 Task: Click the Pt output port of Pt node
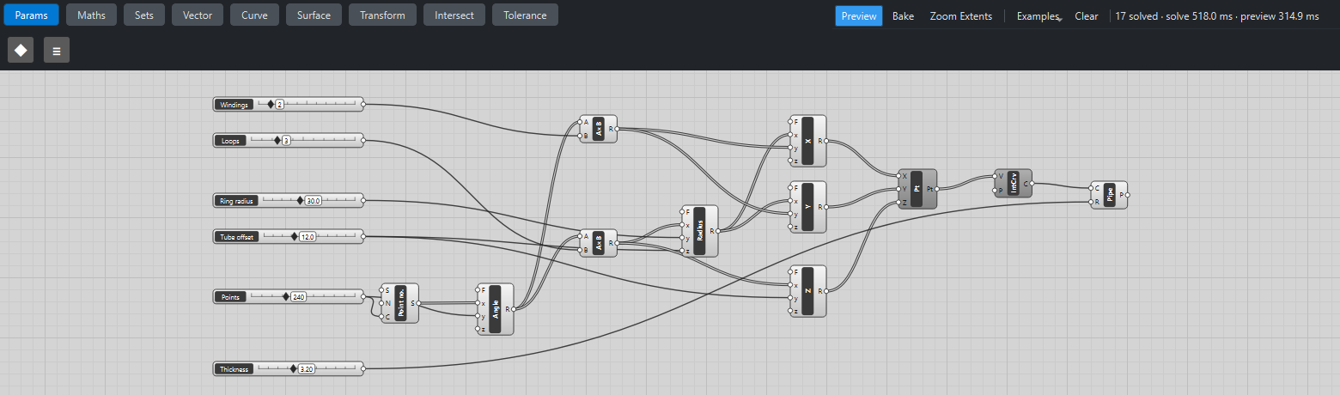click(x=937, y=189)
